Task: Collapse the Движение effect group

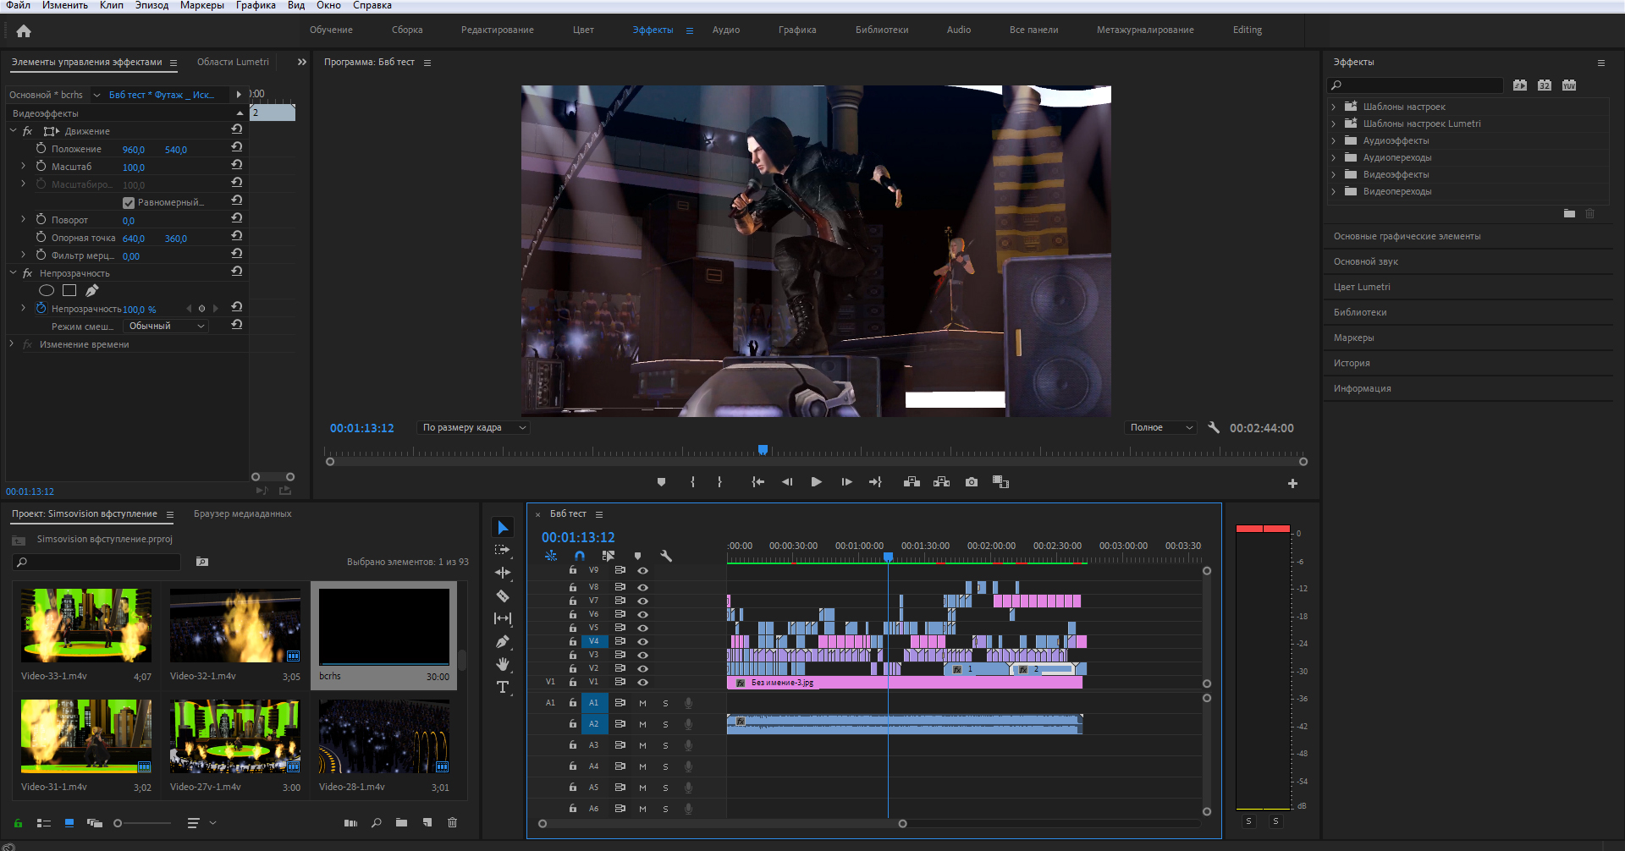Action: point(13,130)
